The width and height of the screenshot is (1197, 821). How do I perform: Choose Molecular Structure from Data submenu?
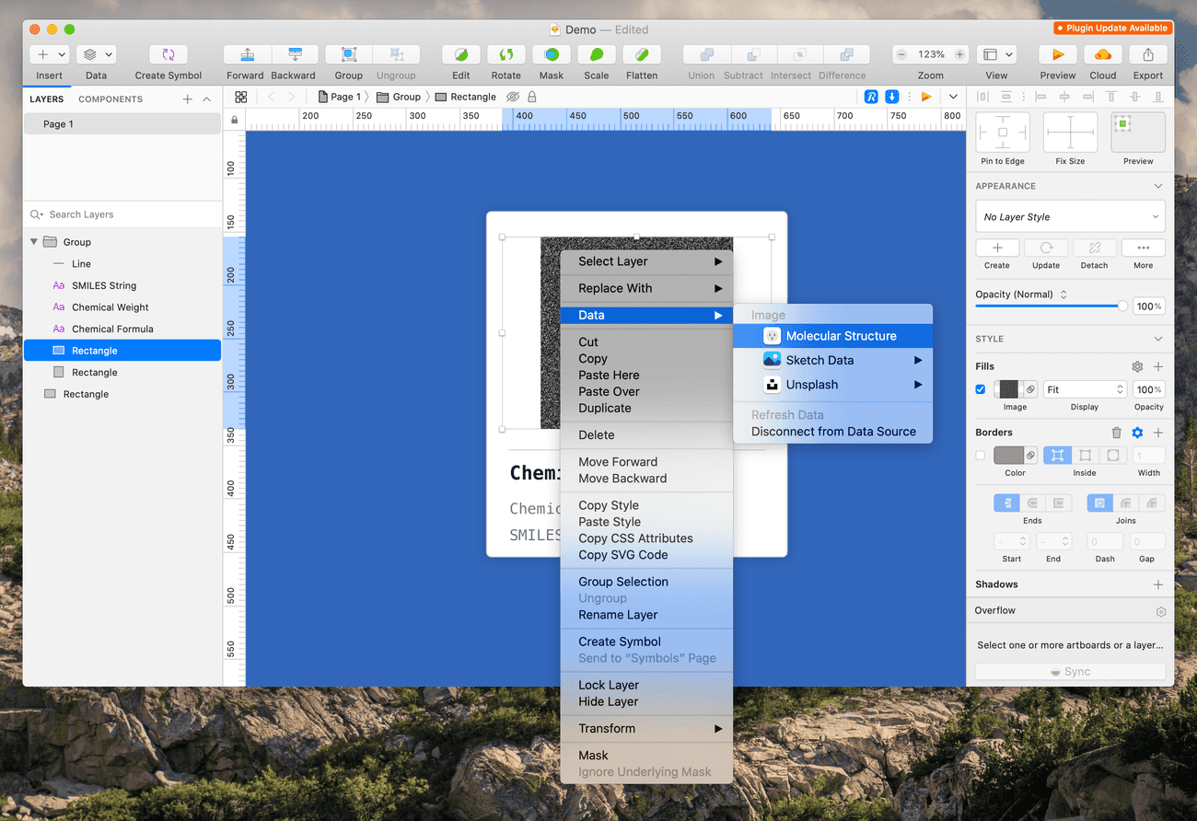click(x=840, y=336)
